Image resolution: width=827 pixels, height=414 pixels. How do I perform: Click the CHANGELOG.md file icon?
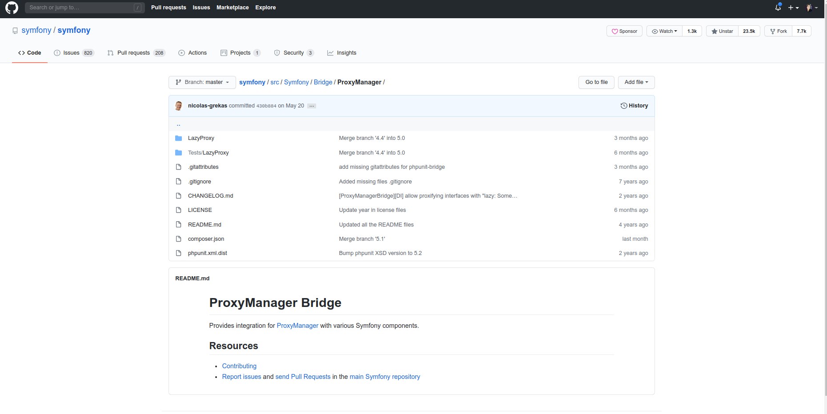(x=179, y=195)
